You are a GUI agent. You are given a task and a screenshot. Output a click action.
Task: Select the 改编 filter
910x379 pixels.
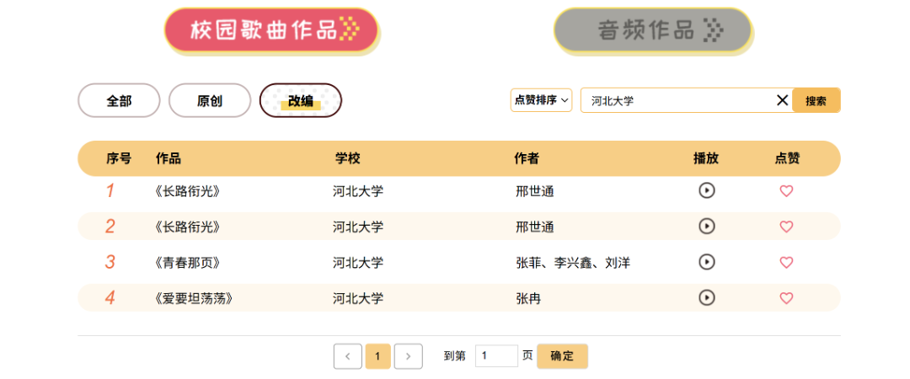[301, 101]
